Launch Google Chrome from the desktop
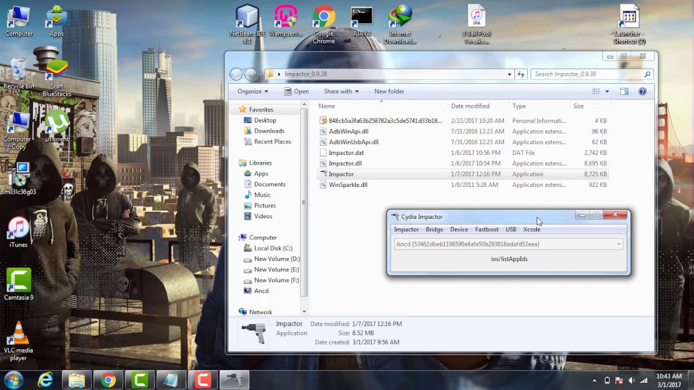 [324, 24]
